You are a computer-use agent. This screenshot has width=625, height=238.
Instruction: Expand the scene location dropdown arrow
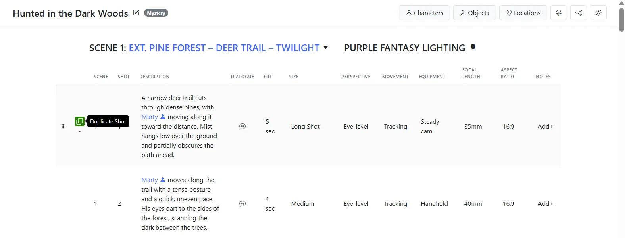(x=325, y=48)
